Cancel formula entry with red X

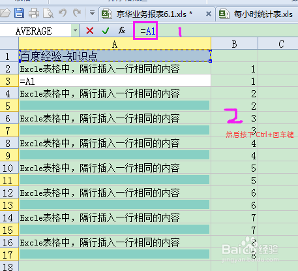coord(89,31)
